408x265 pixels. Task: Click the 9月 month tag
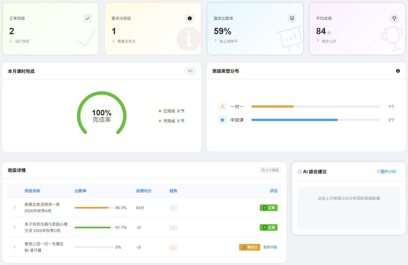coord(190,71)
